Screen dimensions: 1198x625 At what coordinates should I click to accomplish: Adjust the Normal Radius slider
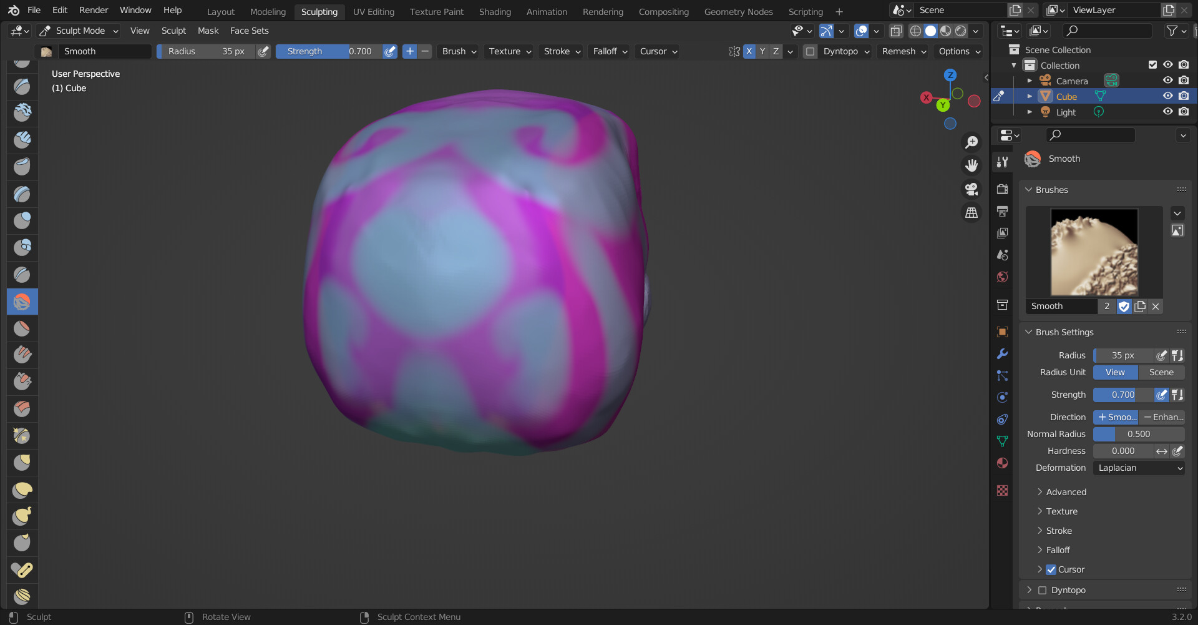1139,434
